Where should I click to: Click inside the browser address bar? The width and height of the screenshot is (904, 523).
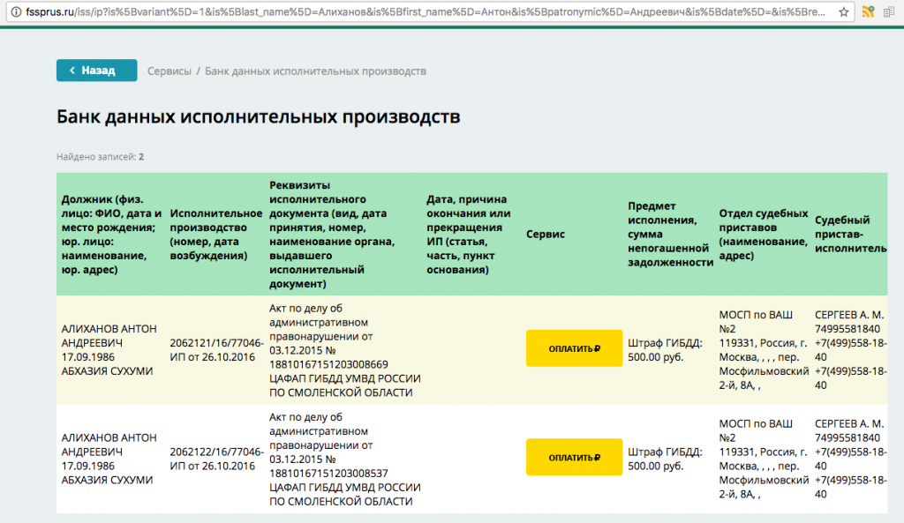coord(353,12)
